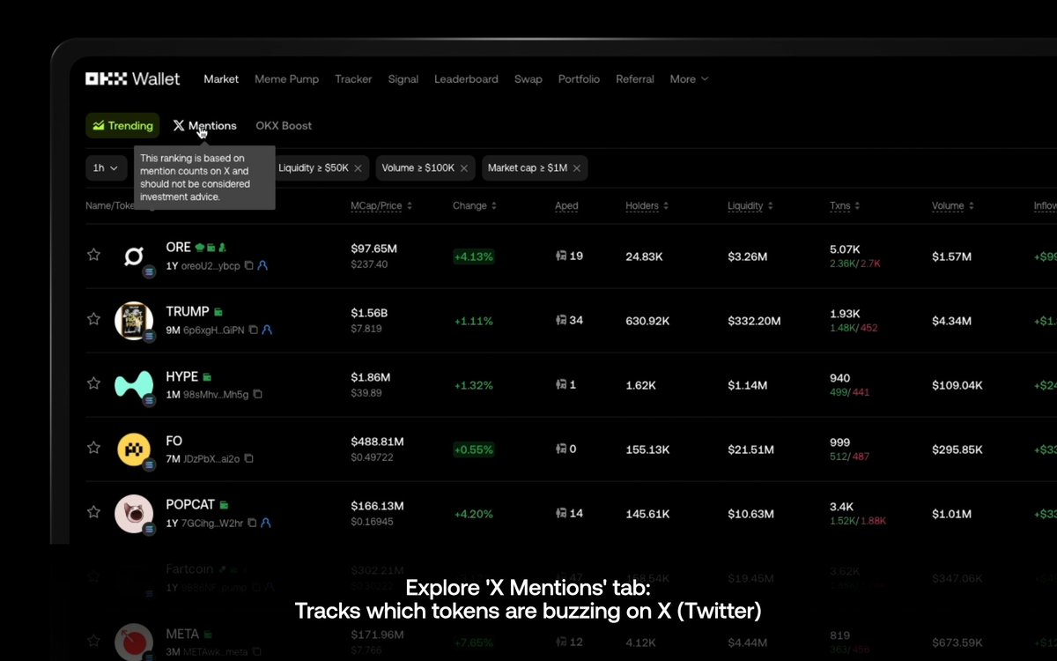Screen dimensions: 1057x661
Task: Click TRUMP's 630.92K holders value
Action: click(647, 321)
